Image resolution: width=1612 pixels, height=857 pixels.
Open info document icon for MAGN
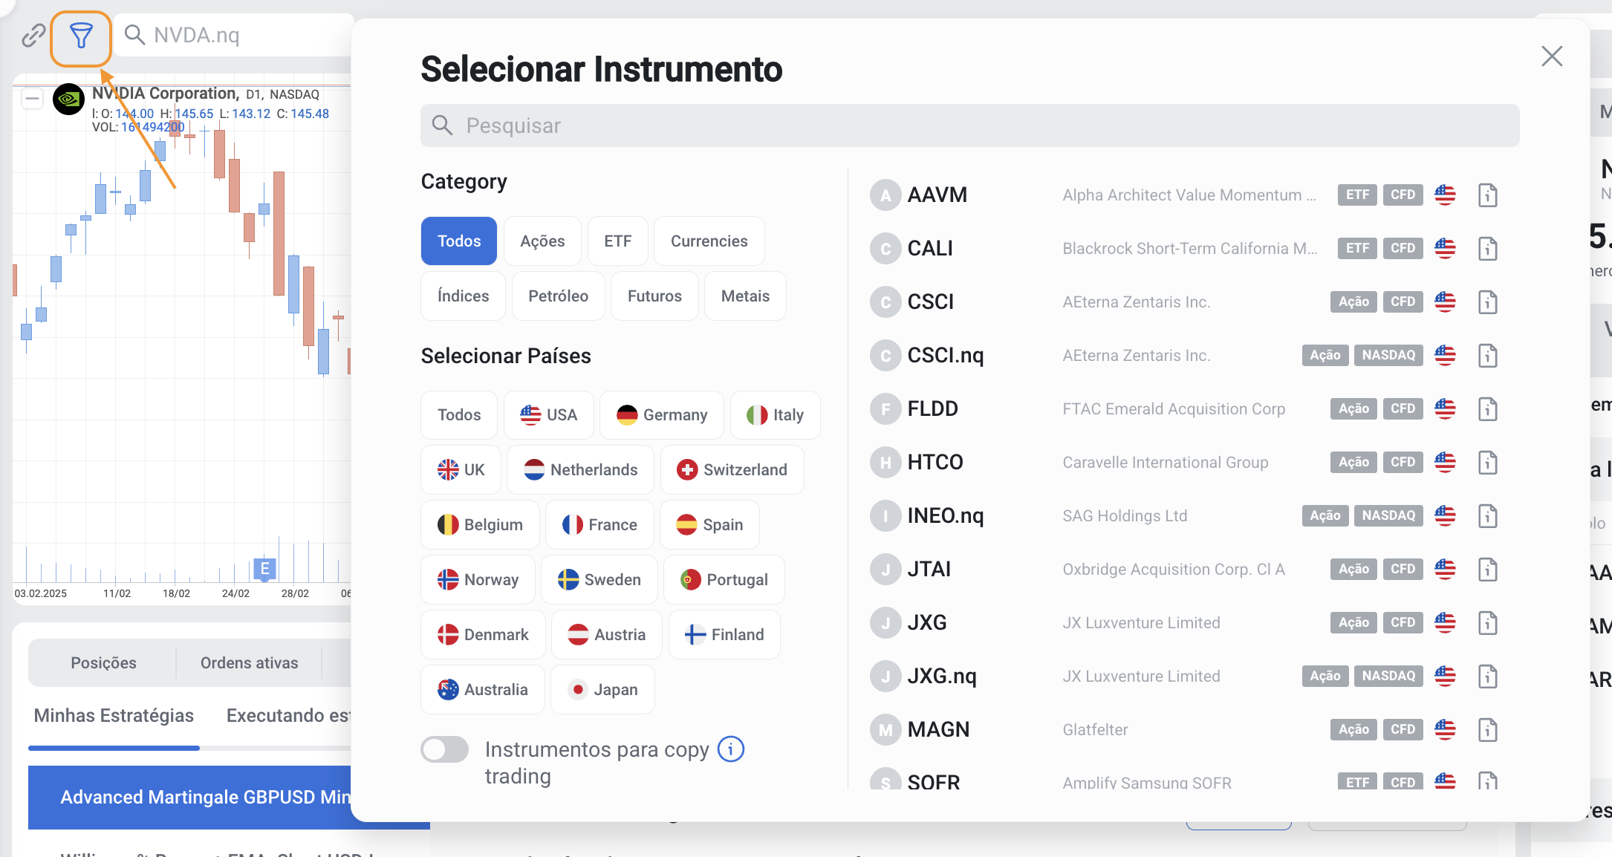click(x=1487, y=730)
